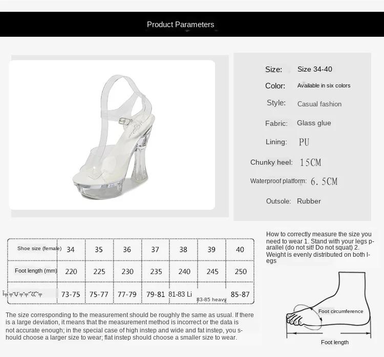This screenshot has width=384, height=357.
Task: Click foot length 245 cell
Action: coord(212,272)
